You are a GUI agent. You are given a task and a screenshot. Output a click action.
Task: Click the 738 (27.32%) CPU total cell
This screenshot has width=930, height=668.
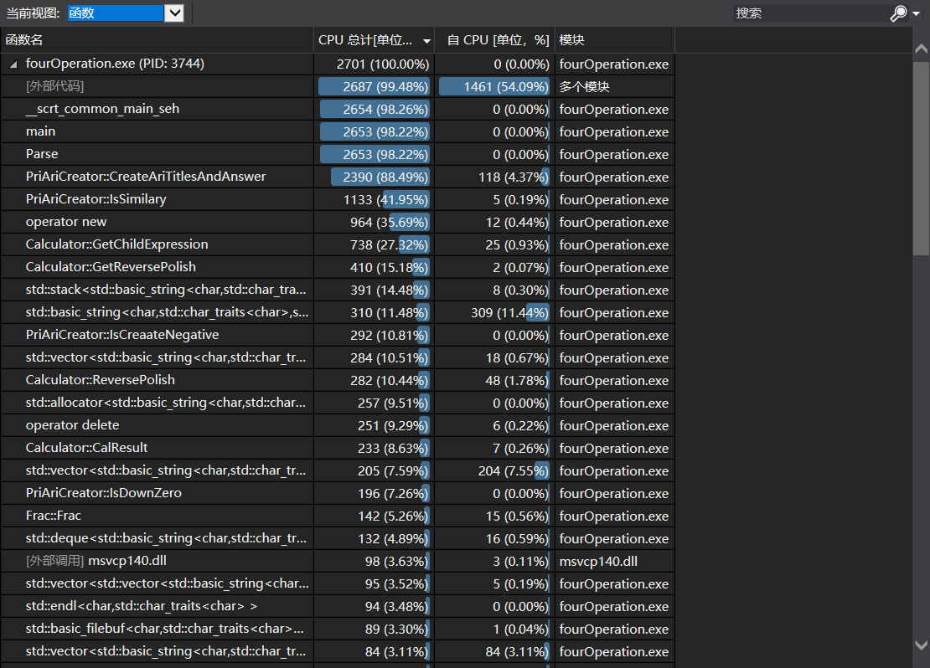point(374,244)
